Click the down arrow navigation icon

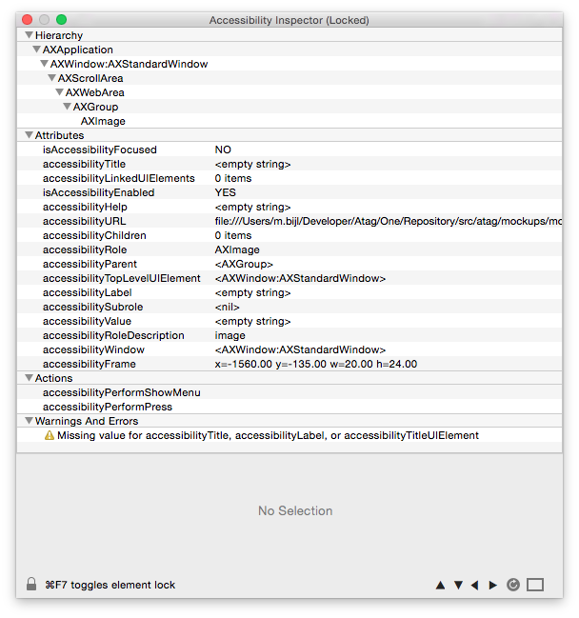point(458,585)
